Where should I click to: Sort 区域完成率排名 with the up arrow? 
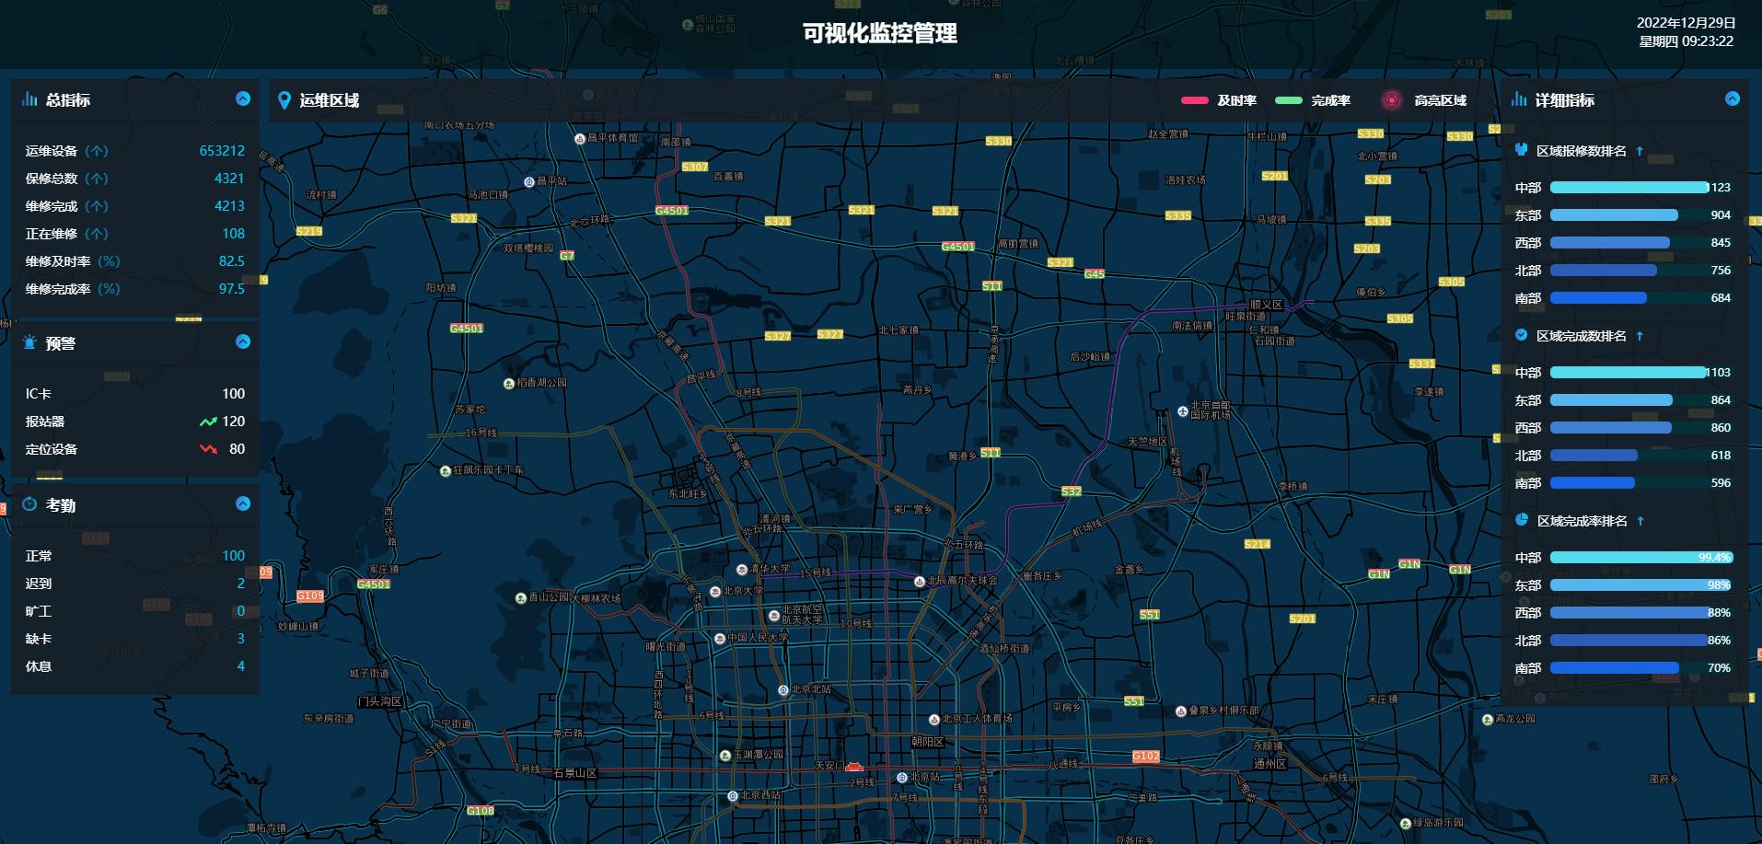tap(1640, 521)
